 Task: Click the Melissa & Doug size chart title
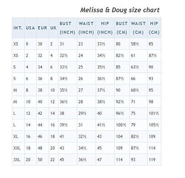point(120,10)
